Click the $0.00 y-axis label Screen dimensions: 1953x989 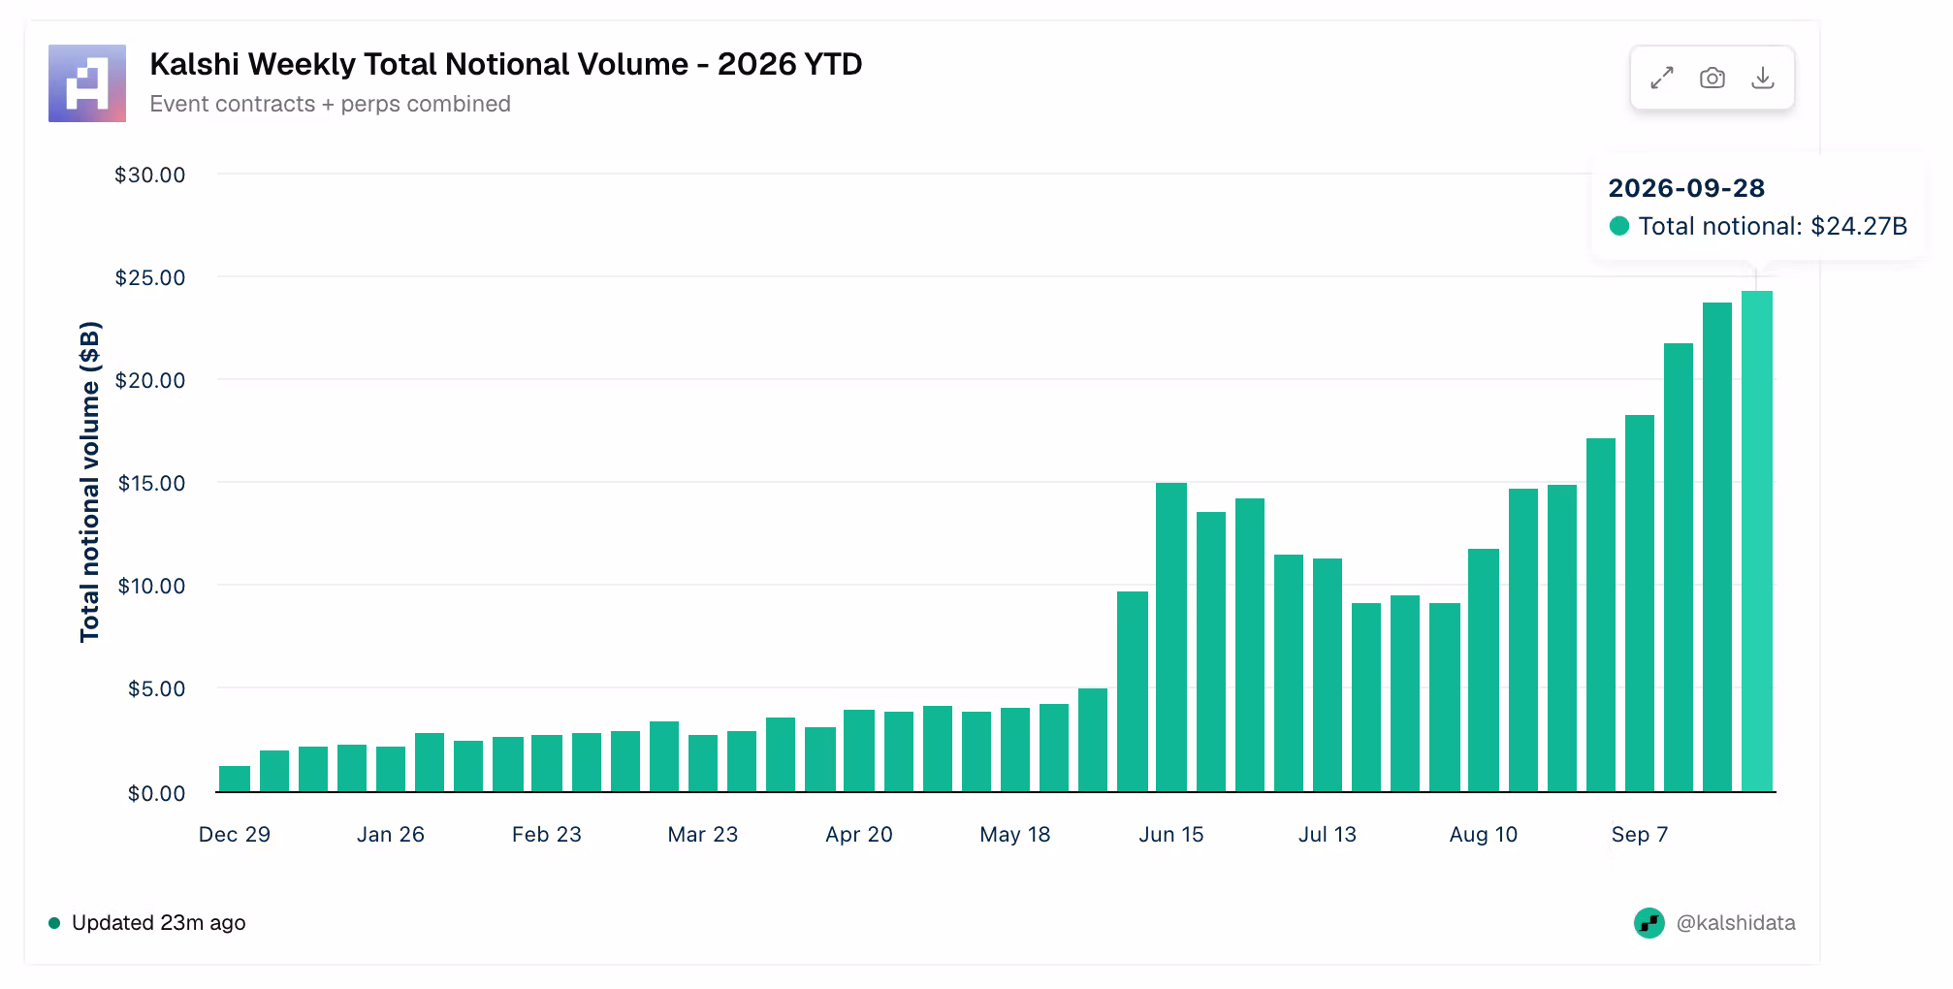(156, 794)
